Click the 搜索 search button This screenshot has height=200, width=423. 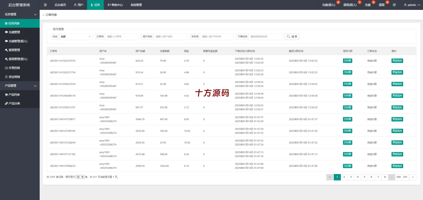292,37
